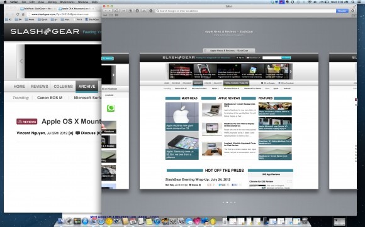
Task: Go back in front Safari window
Action: pos(106,11)
